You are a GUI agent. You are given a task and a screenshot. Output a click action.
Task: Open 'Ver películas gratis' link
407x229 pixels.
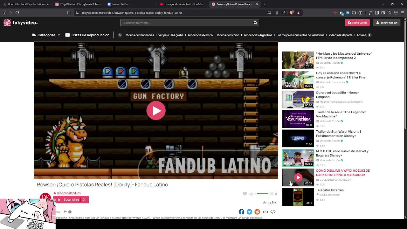pyautogui.click(x=171, y=35)
